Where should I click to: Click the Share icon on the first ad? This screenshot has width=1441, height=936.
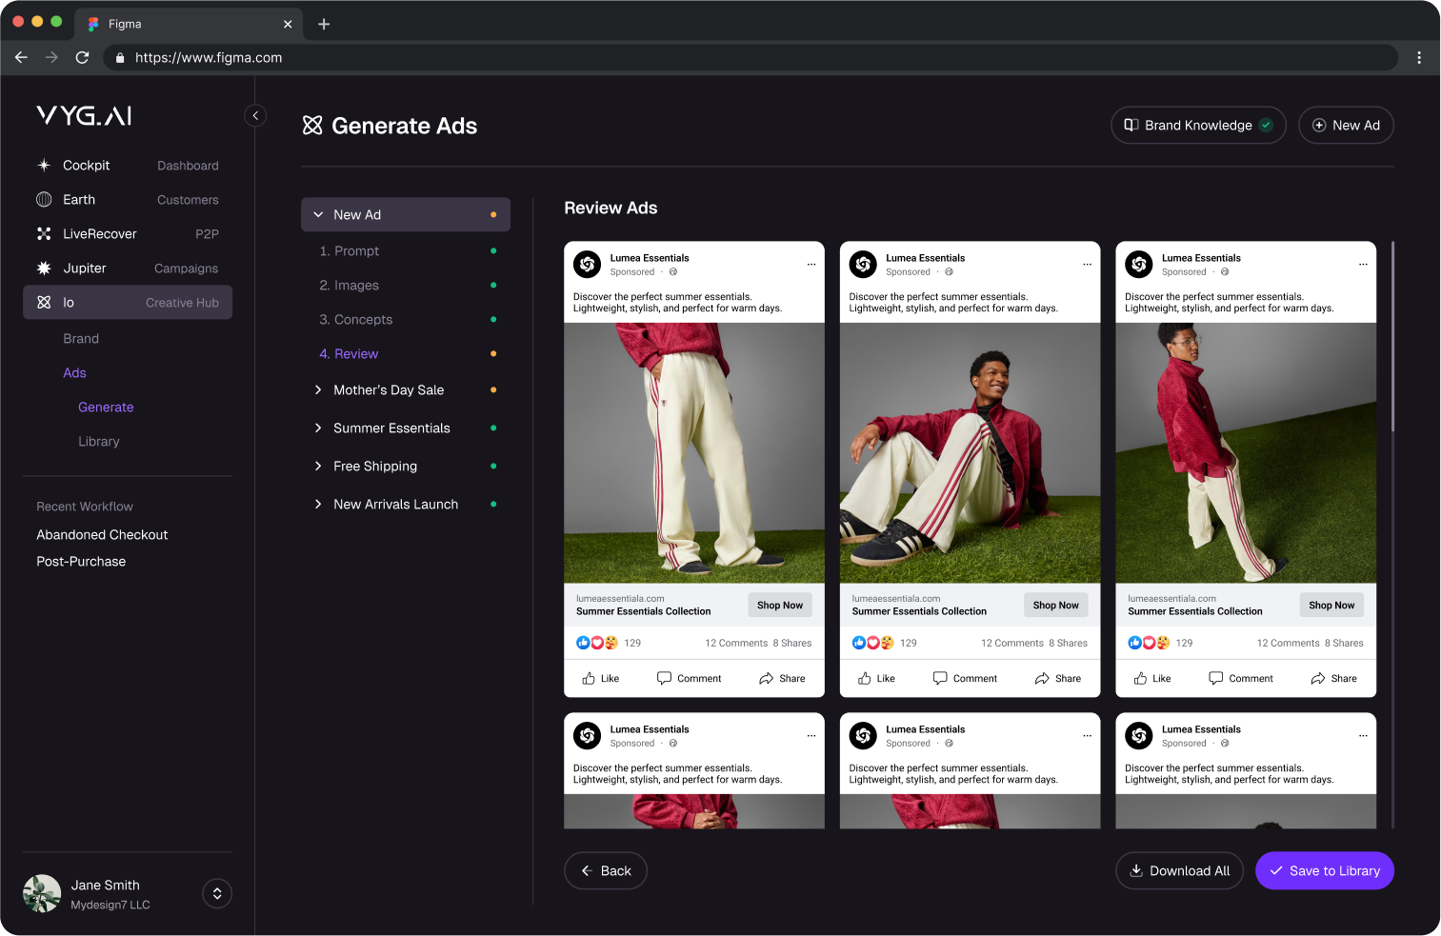[x=766, y=678]
